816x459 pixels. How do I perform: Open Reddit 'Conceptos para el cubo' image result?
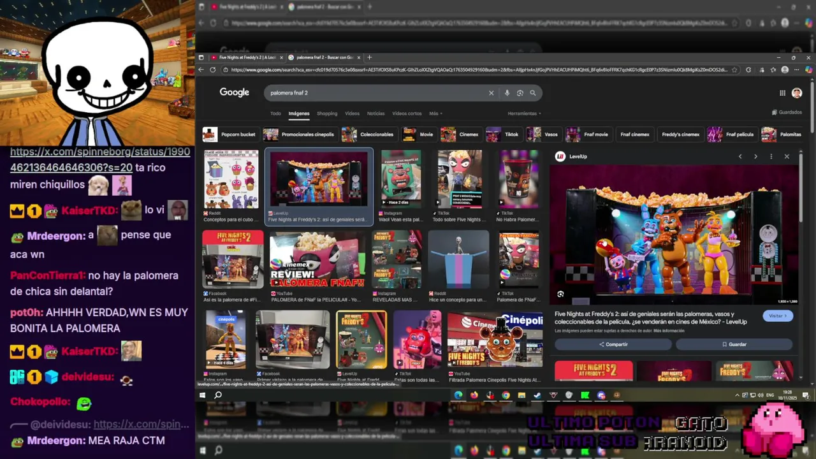pyautogui.click(x=231, y=180)
